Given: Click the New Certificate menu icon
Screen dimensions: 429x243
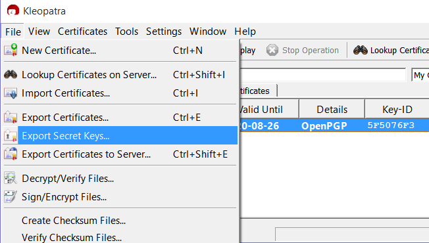Looking at the screenshot, I should [x=11, y=50].
